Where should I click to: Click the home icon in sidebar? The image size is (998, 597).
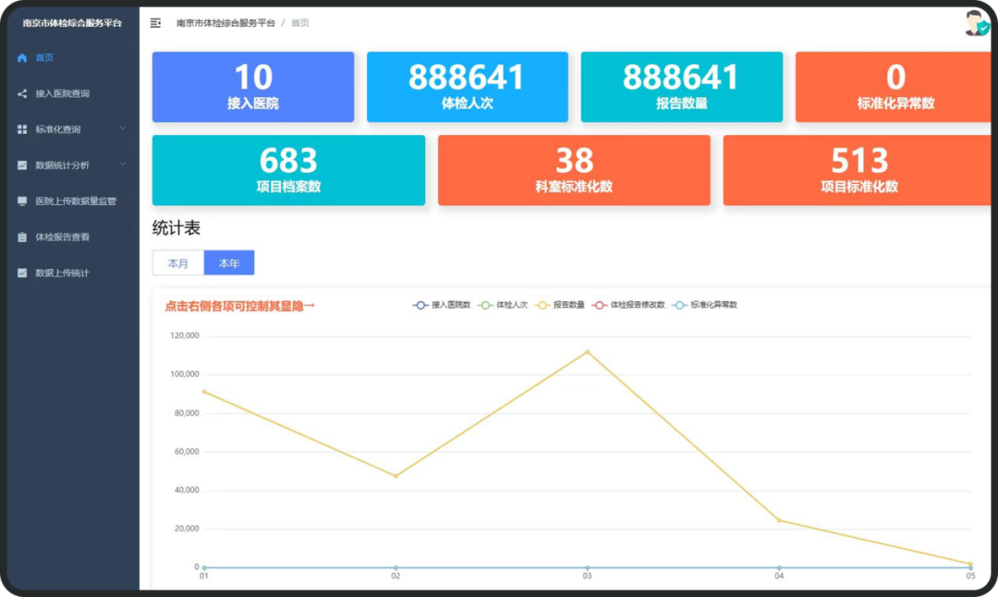22,57
